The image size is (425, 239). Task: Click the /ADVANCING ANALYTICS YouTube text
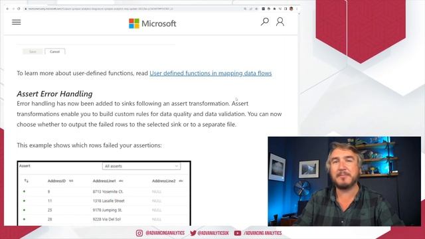click(263, 233)
